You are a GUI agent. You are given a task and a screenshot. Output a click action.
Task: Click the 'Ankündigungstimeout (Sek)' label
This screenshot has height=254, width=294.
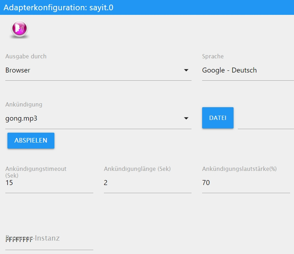(x=36, y=172)
